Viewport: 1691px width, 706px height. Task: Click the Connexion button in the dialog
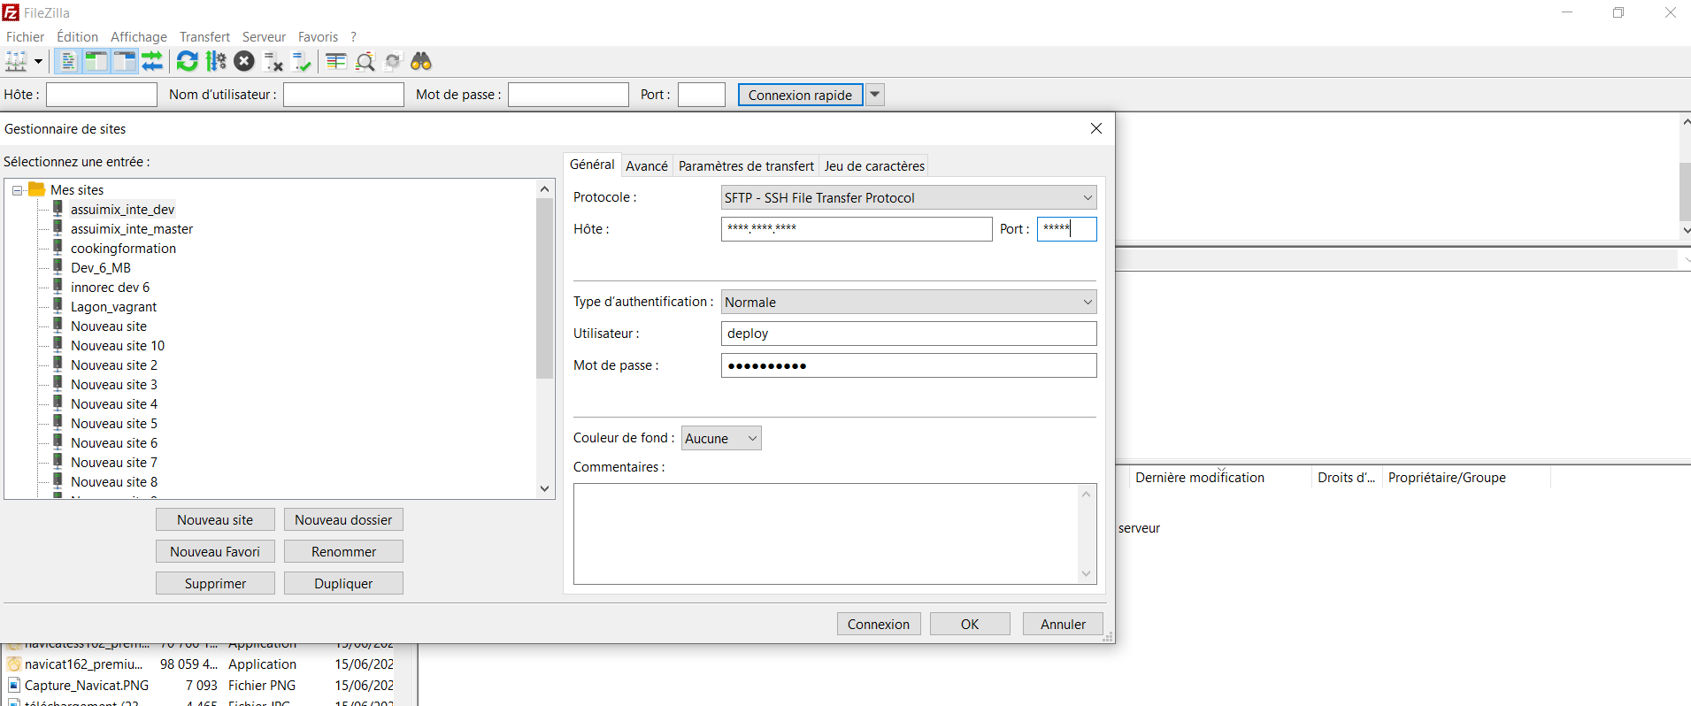coord(878,624)
